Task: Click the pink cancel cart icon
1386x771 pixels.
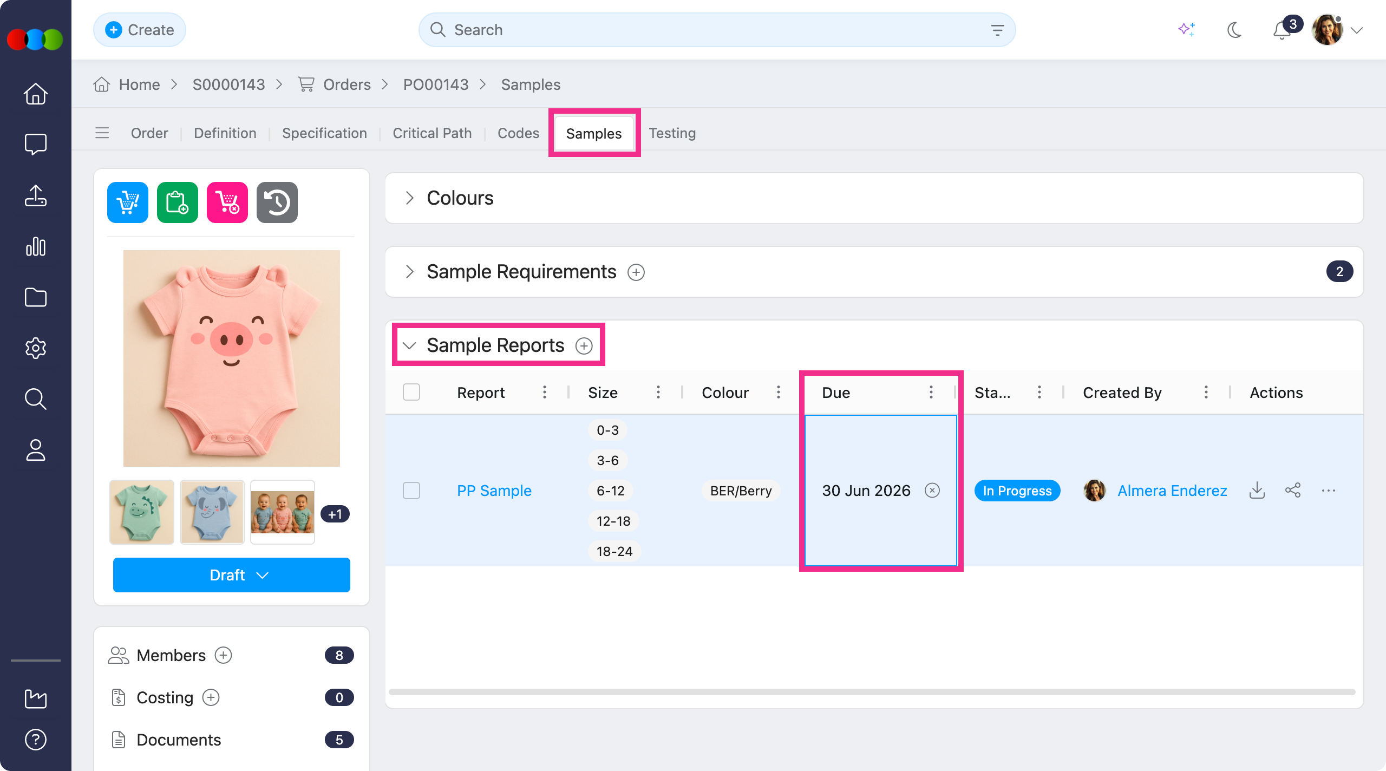Action: 227,202
